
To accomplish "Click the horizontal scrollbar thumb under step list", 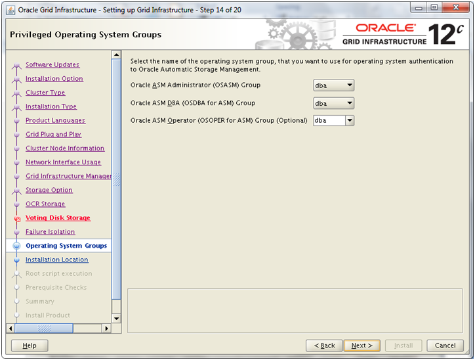I will pos(44,328).
